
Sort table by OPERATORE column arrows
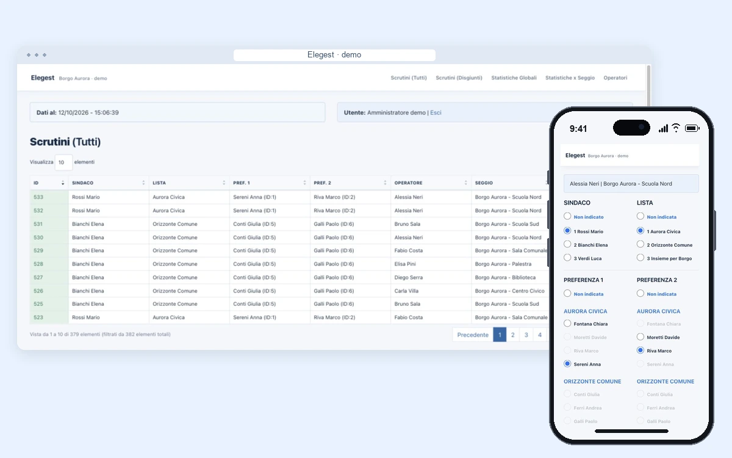(x=465, y=183)
